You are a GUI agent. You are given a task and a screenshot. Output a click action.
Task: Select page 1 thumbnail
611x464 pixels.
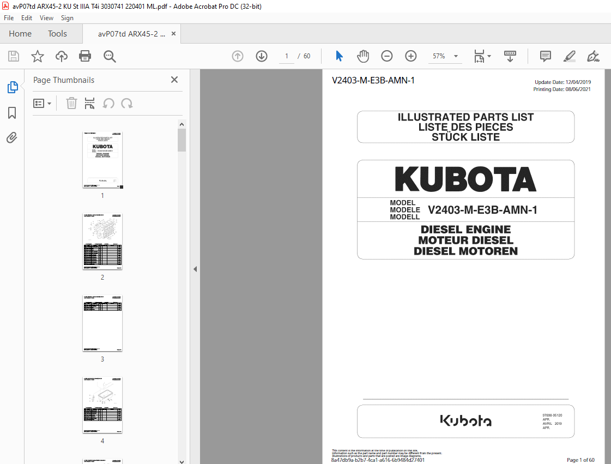pos(102,160)
